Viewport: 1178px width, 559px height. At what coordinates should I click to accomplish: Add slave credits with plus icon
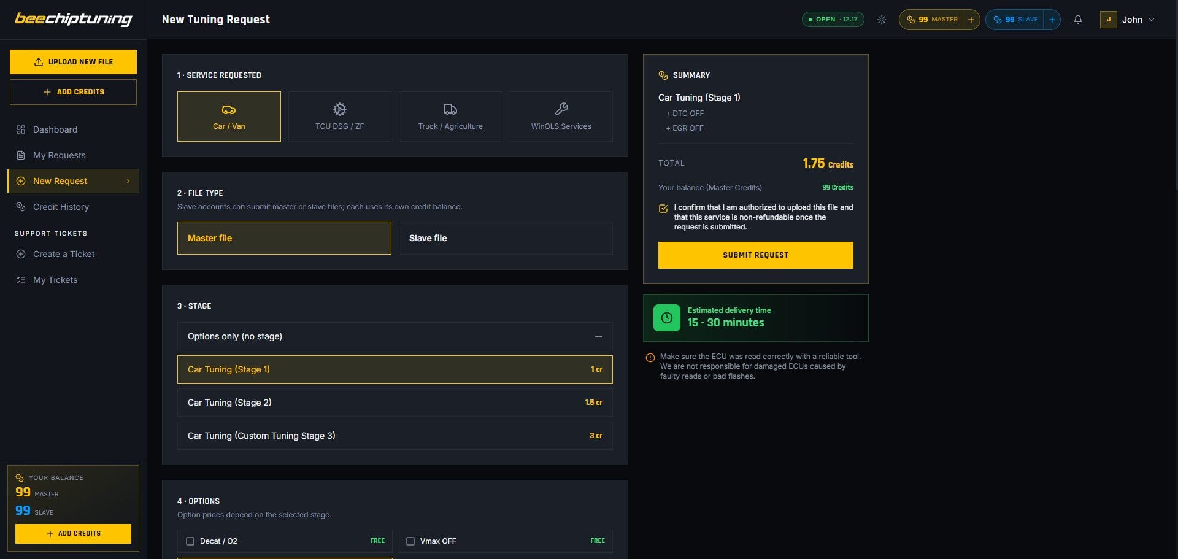pos(1052,20)
